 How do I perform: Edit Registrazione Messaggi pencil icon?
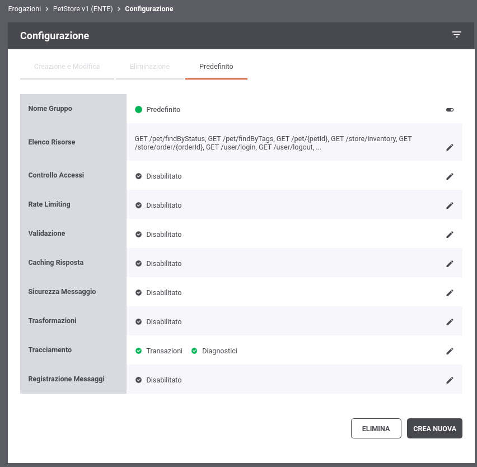pos(450,380)
